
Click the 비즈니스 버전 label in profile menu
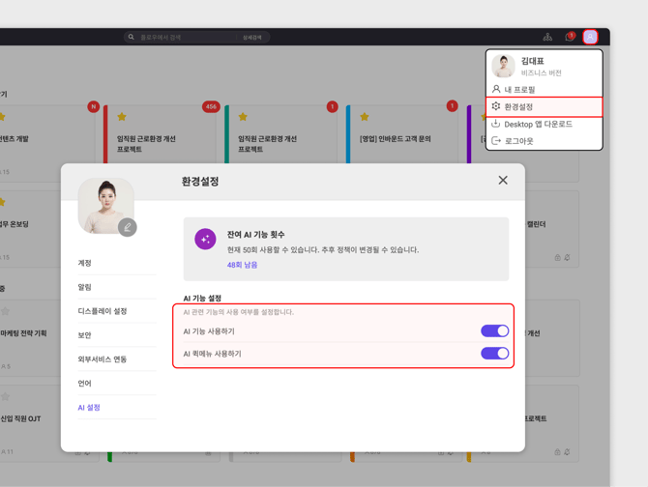[541, 73]
